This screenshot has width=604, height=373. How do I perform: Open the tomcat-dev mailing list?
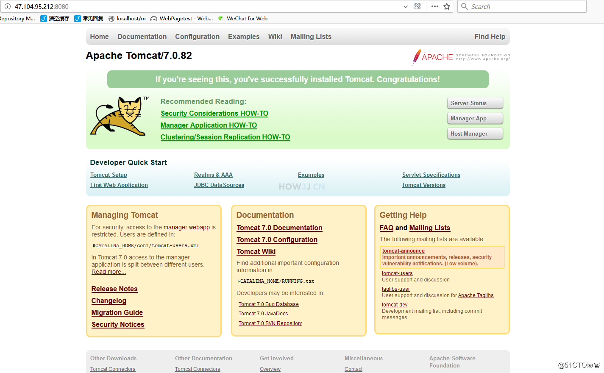[395, 305]
